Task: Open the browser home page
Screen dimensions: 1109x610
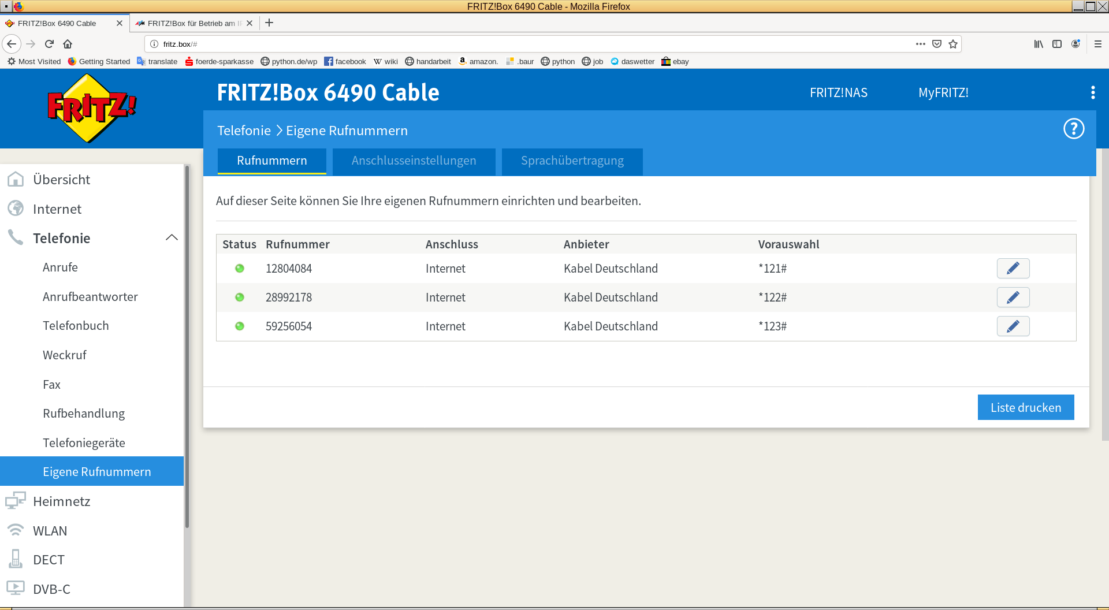Action: 68,44
